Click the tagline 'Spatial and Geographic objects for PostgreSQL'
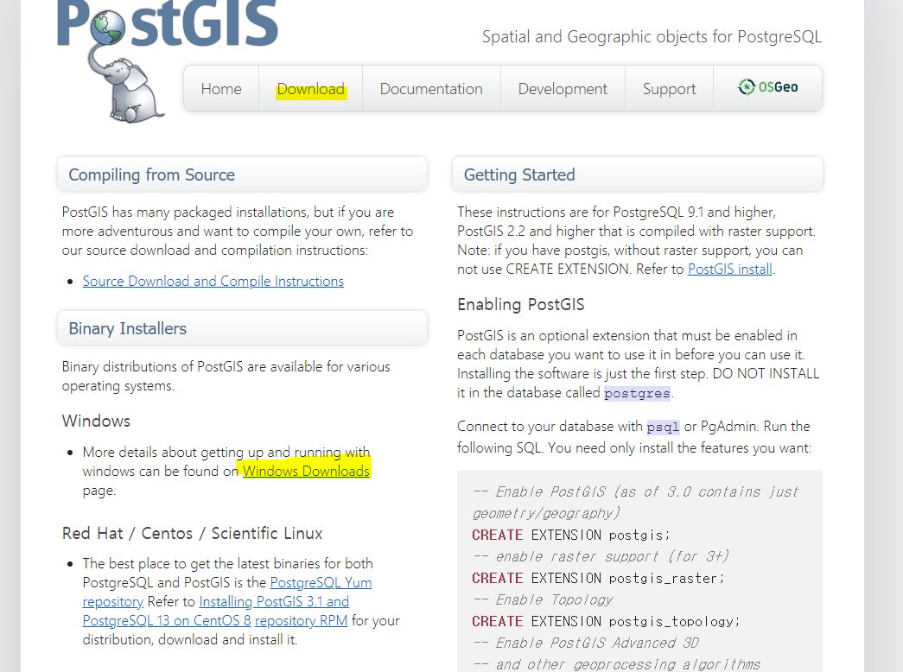The height and width of the screenshot is (672, 903). pyautogui.click(x=652, y=36)
